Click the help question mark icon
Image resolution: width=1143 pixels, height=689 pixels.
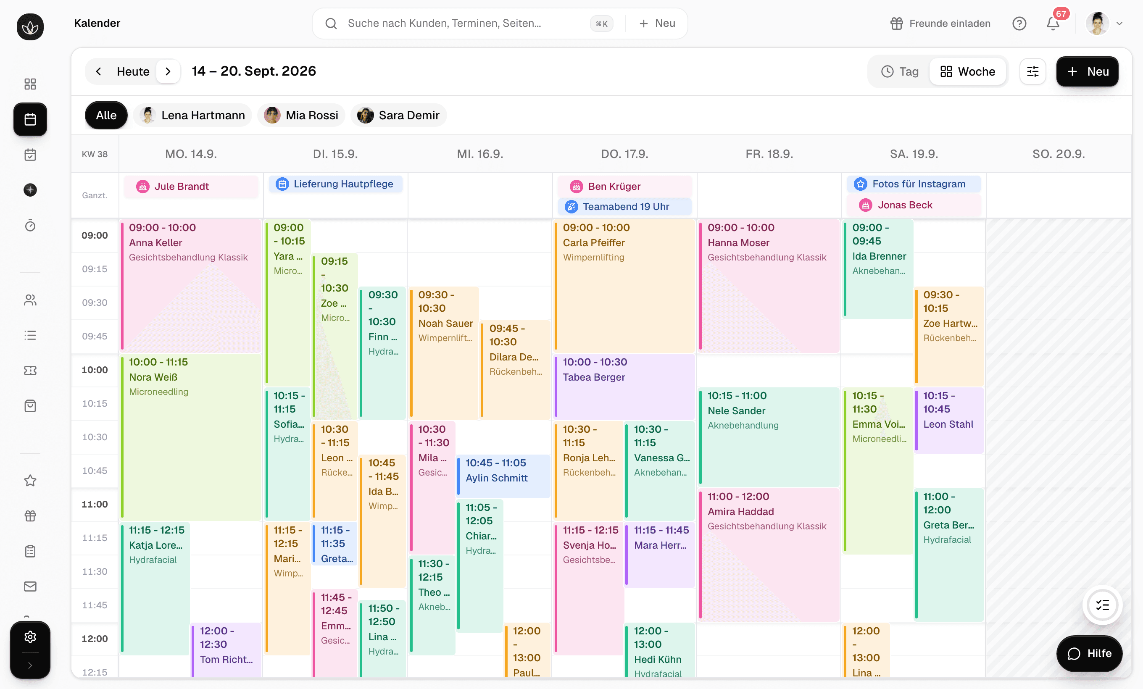click(1019, 23)
